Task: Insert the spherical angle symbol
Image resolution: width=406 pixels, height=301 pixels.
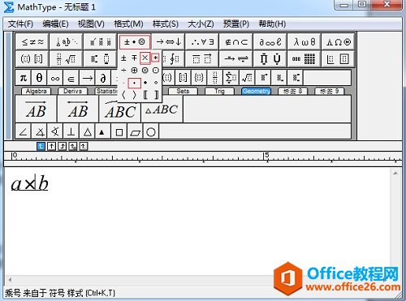Action: pos(55,131)
